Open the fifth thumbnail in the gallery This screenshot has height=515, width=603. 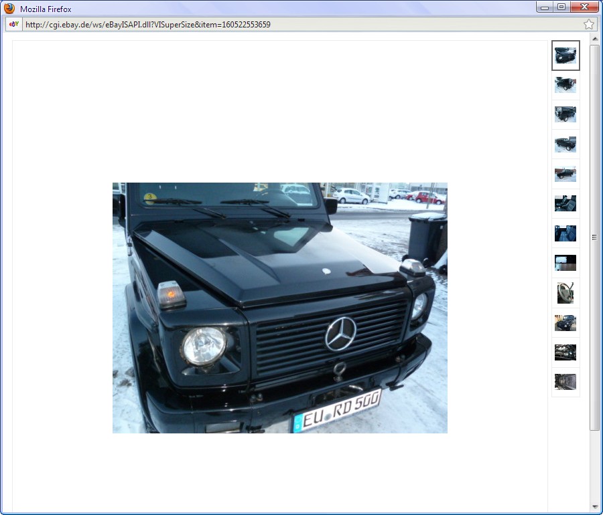tap(565, 174)
